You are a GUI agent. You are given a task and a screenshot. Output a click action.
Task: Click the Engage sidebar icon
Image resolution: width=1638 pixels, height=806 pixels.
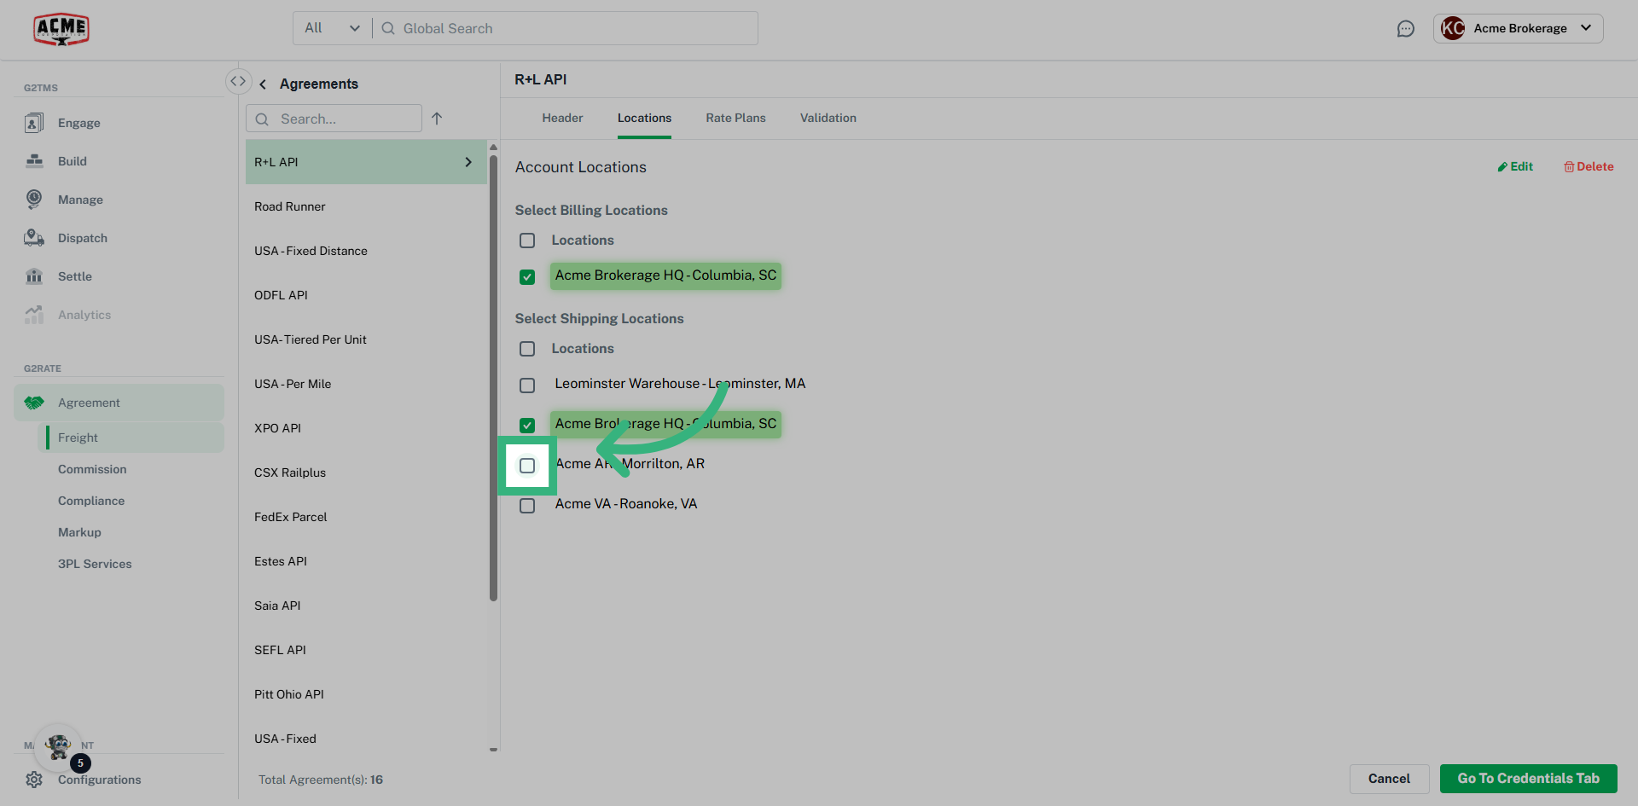34,123
